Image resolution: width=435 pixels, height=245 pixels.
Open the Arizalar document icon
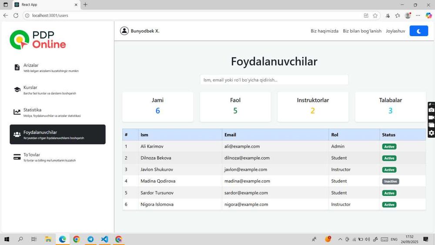[17, 67]
